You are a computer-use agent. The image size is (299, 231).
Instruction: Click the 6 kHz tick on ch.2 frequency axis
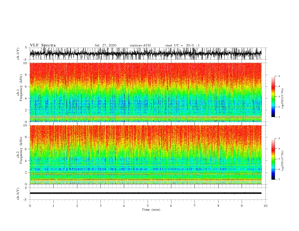26,149
